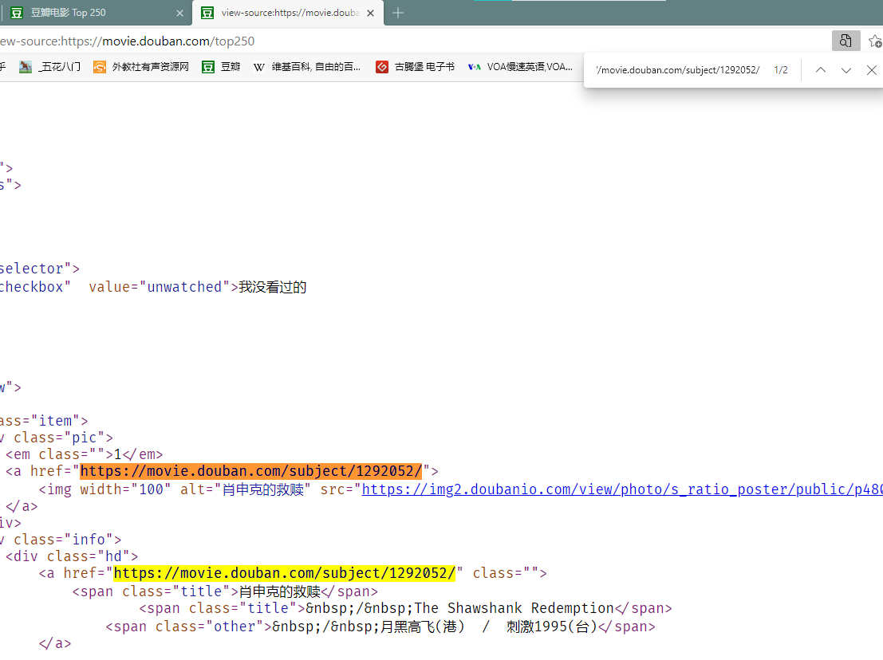Go to next find result
The height and width of the screenshot is (660, 883).
click(846, 70)
